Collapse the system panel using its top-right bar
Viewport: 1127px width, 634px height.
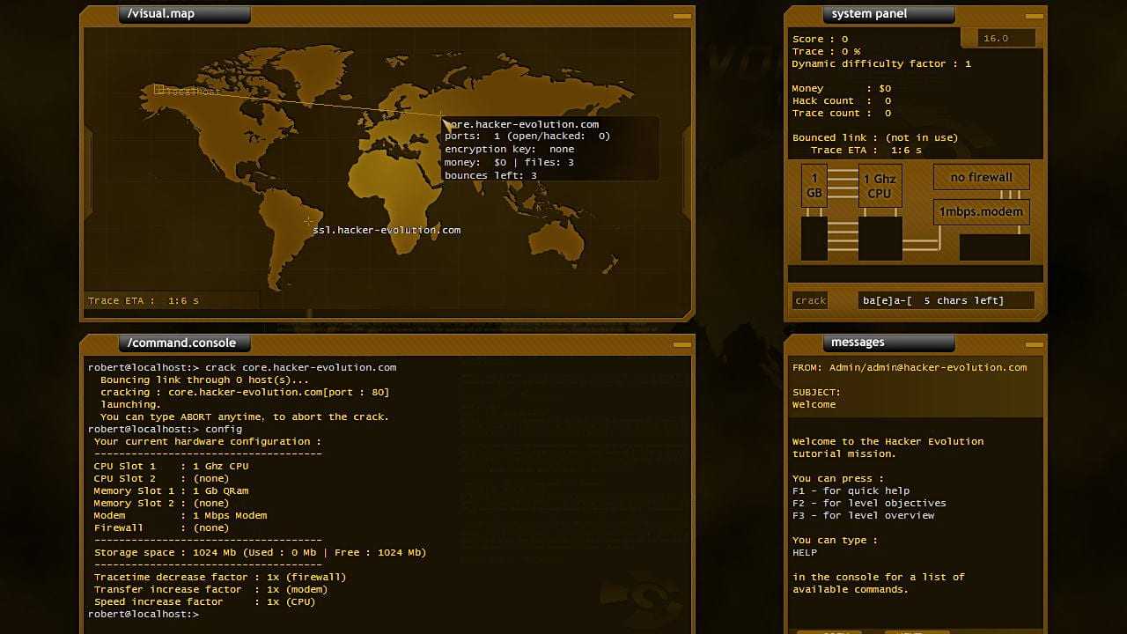(x=1035, y=16)
